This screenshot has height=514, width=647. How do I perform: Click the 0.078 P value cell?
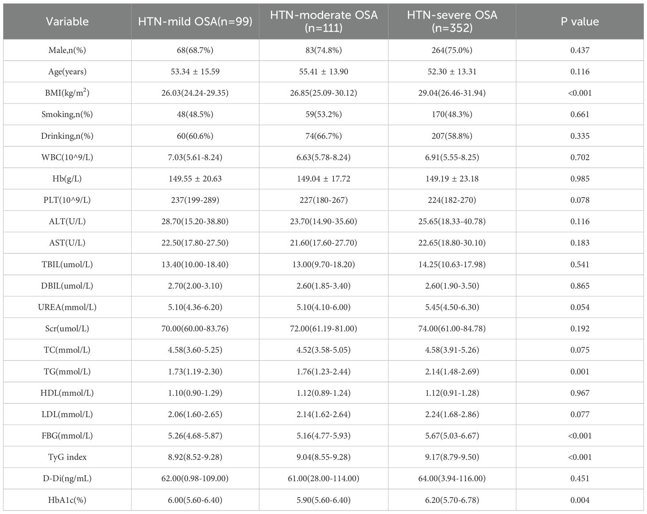pyautogui.click(x=580, y=200)
